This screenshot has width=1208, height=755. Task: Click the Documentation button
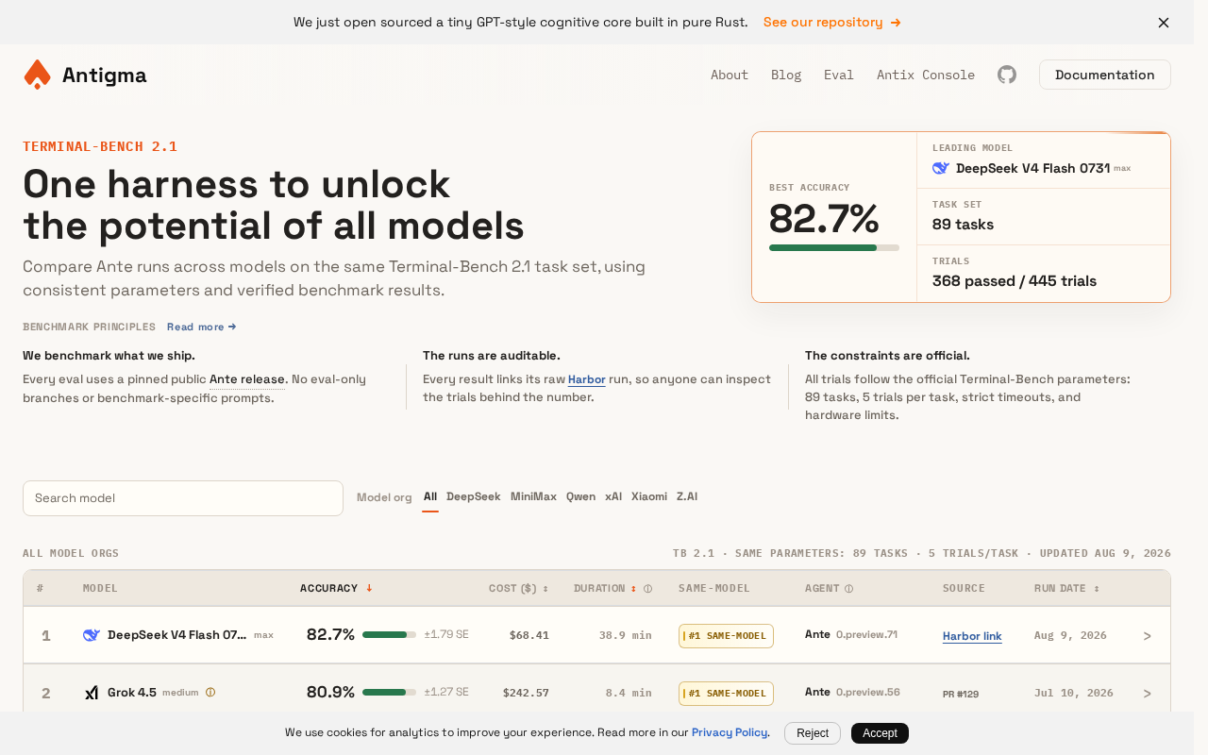coord(1104,75)
